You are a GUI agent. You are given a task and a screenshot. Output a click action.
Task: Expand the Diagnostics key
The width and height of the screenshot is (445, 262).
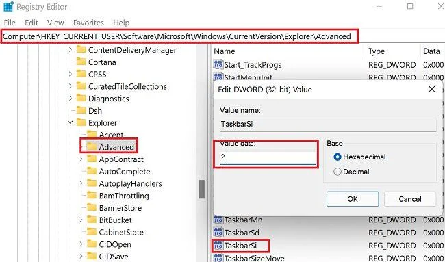(x=70, y=99)
